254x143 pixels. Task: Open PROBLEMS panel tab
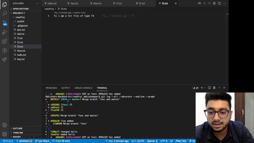[x=51, y=88]
